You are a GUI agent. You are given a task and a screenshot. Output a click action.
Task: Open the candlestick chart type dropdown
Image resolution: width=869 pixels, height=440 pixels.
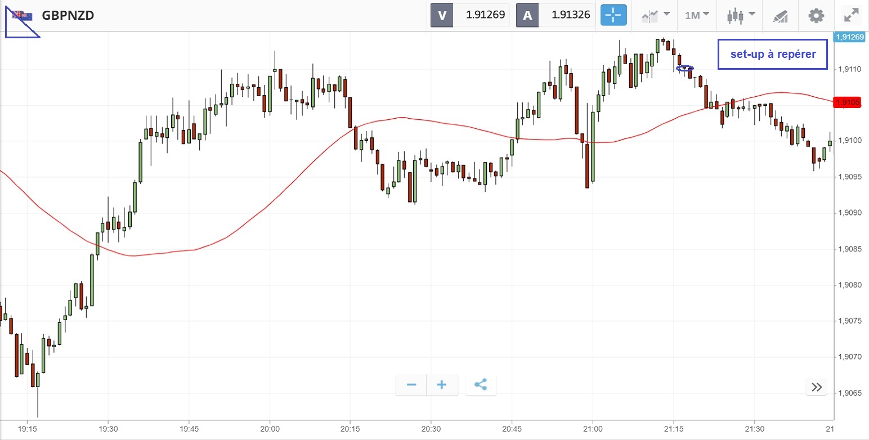click(740, 15)
